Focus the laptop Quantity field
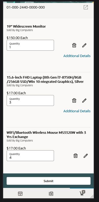99x202 pixels. [30, 101]
